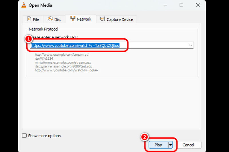This screenshot has height=152, width=229.
Task: Expand the network URL history dropdown
Action: coord(190,45)
